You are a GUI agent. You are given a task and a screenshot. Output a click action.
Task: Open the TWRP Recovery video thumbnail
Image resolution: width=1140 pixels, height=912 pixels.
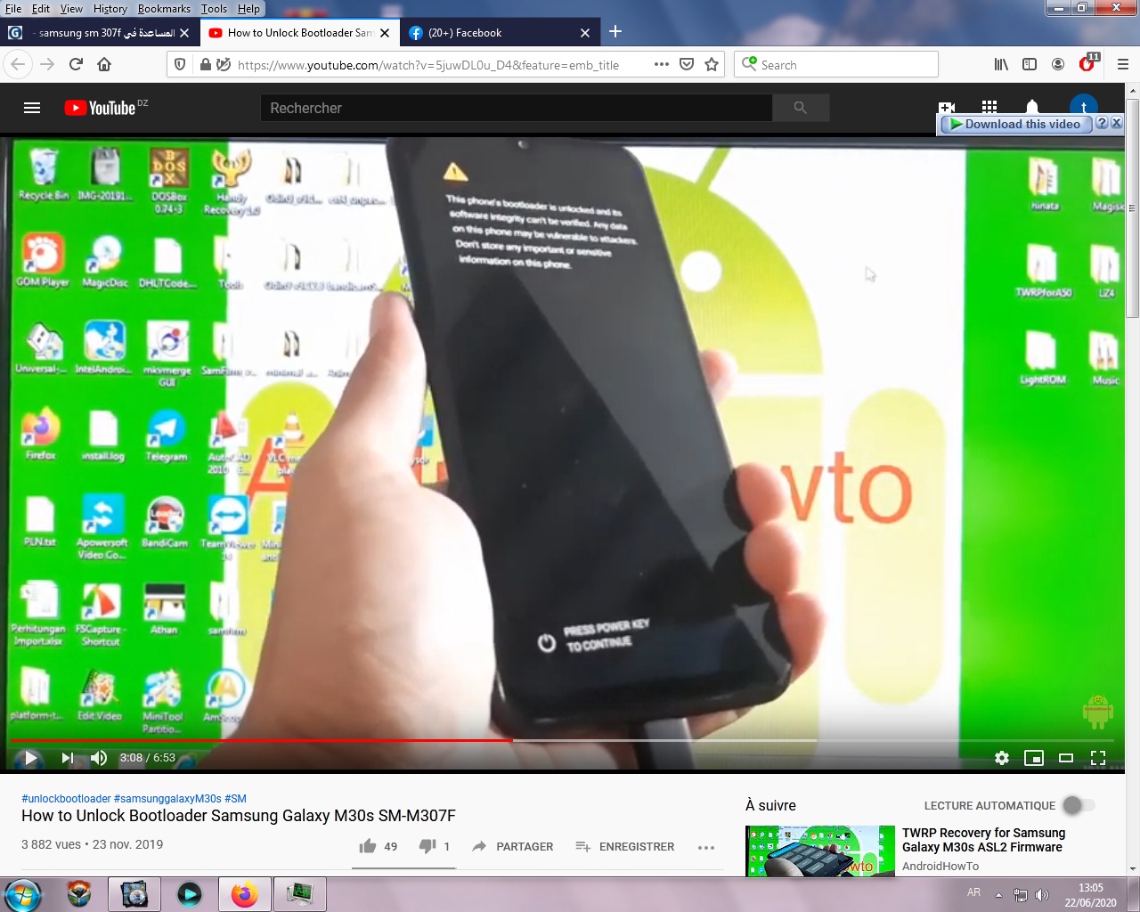tap(820, 851)
